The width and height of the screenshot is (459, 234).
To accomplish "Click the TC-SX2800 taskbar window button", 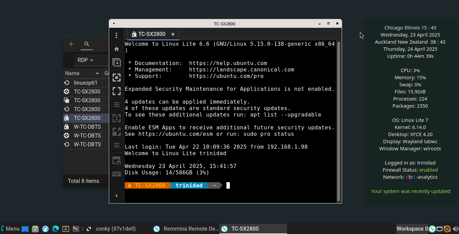I will pyautogui.click(x=253, y=229).
